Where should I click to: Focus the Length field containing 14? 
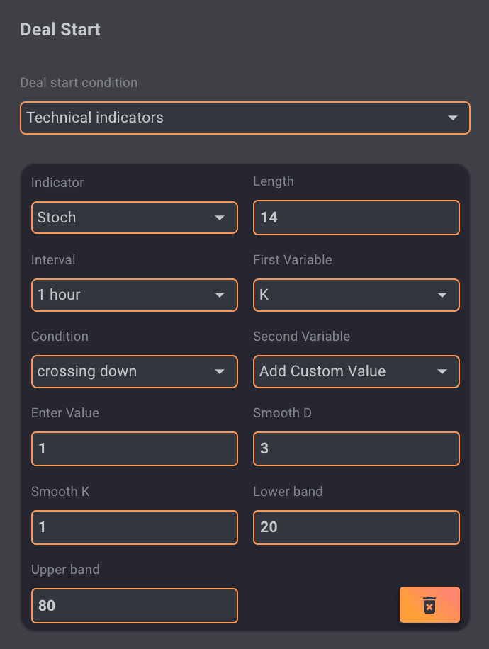pos(356,218)
